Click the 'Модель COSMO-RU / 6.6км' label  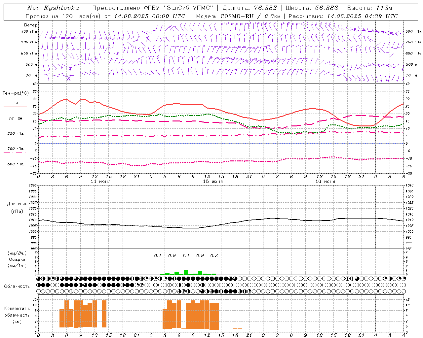click(238, 16)
